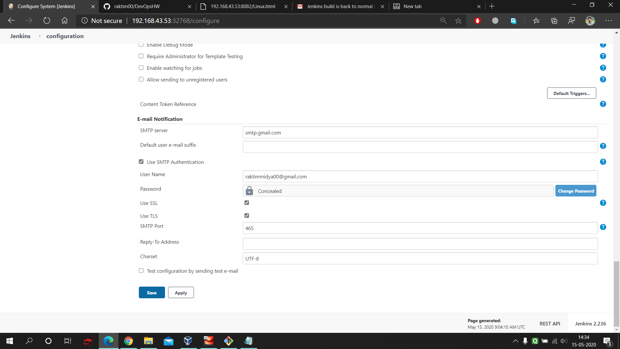Click the Change Password button
This screenshot has height=349, width=620.
click(575, 191)
